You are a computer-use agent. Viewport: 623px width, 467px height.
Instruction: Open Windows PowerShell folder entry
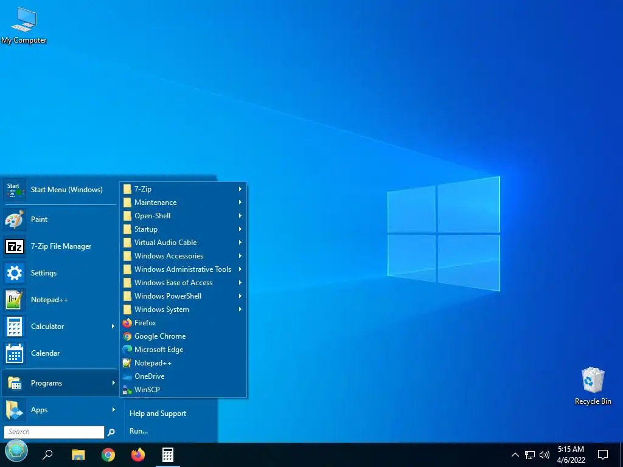183,296
